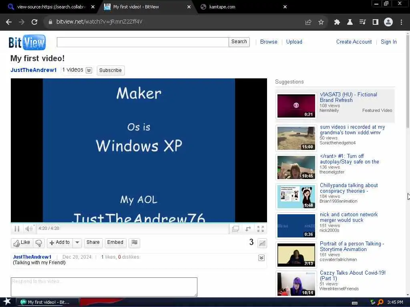This screenshot has width=410, height=307.
Task: Open JustTheAndrew1 channel link under title
Action: coord(34,70)
